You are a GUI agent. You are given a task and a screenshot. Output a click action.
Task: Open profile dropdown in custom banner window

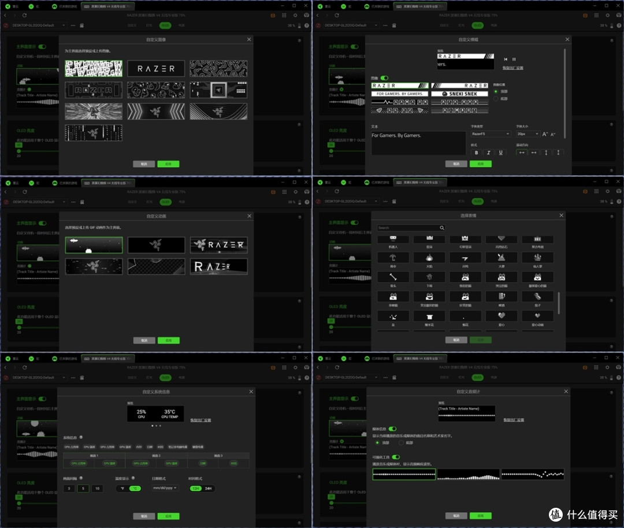coord(351,25)
